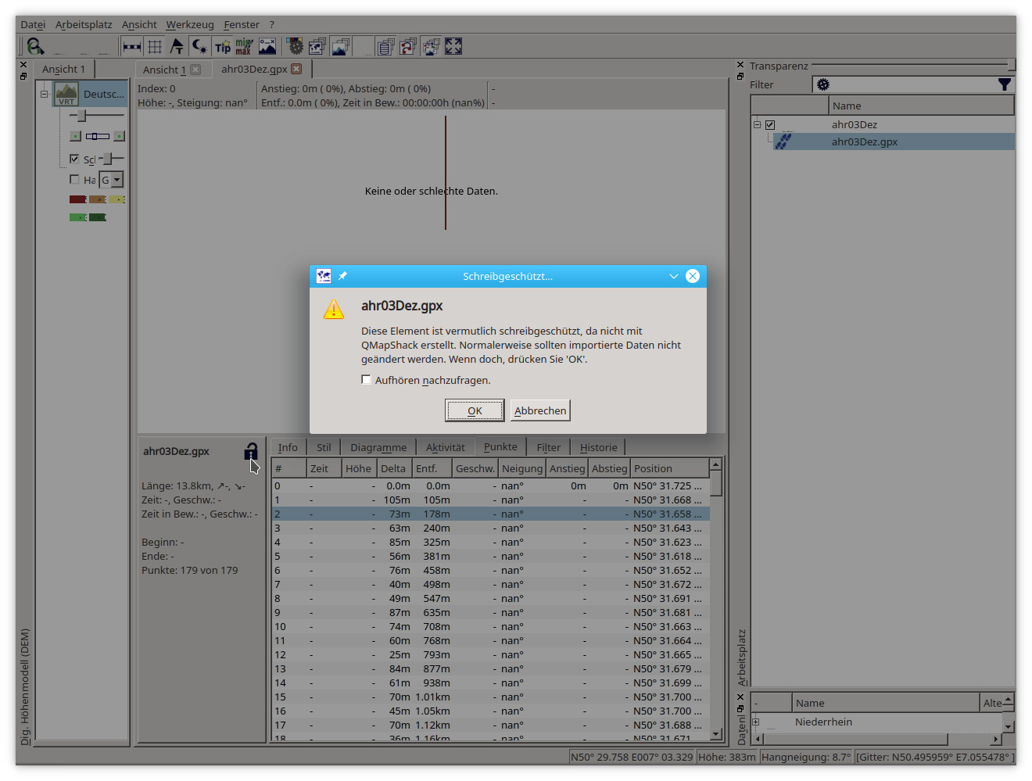Viewport: 1032px width, 781px height.
Task: Confirm the dialog with OK
Action: (475, 410)
